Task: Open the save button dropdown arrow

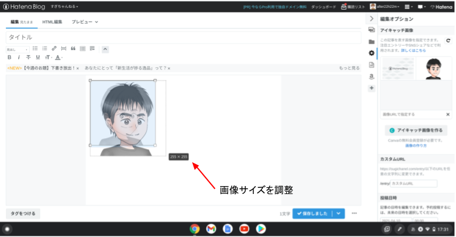Action: (x=338, y=213)
